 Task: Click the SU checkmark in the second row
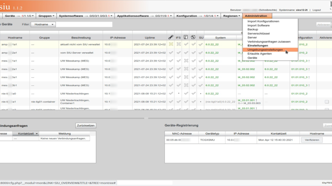pyautogui.click(x=201, y=53)
